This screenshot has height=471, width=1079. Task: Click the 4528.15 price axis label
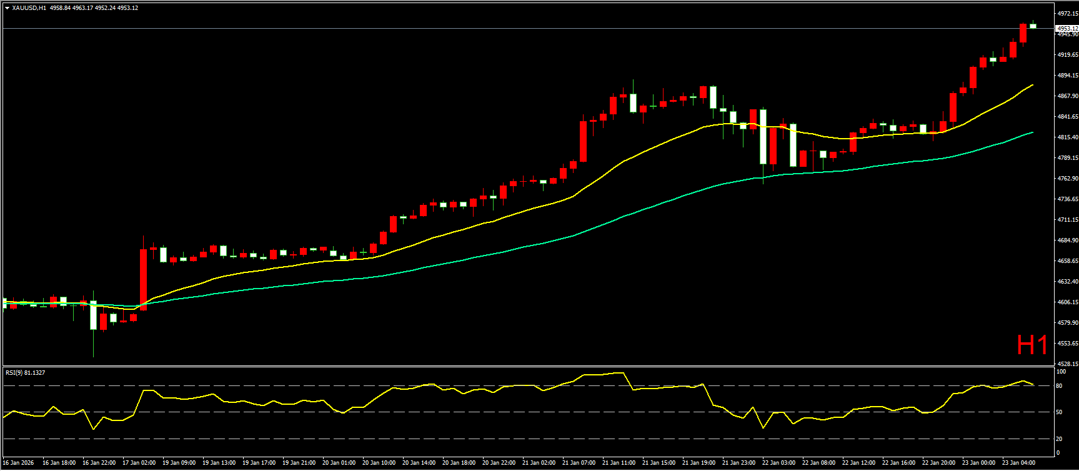pos(1067,364)
